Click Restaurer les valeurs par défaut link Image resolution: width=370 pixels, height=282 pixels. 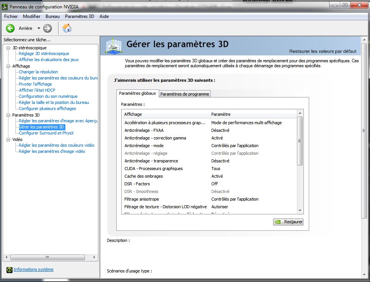tap(323, 51)
